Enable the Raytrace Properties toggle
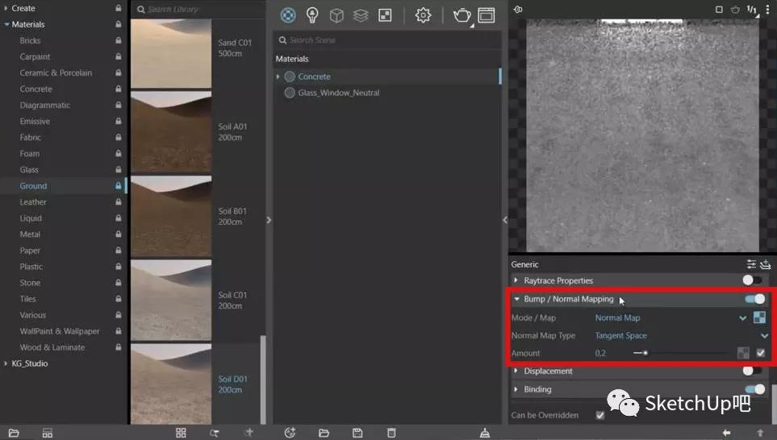The width and height of the screenshot is (777, 440). [x=752, y=280]
